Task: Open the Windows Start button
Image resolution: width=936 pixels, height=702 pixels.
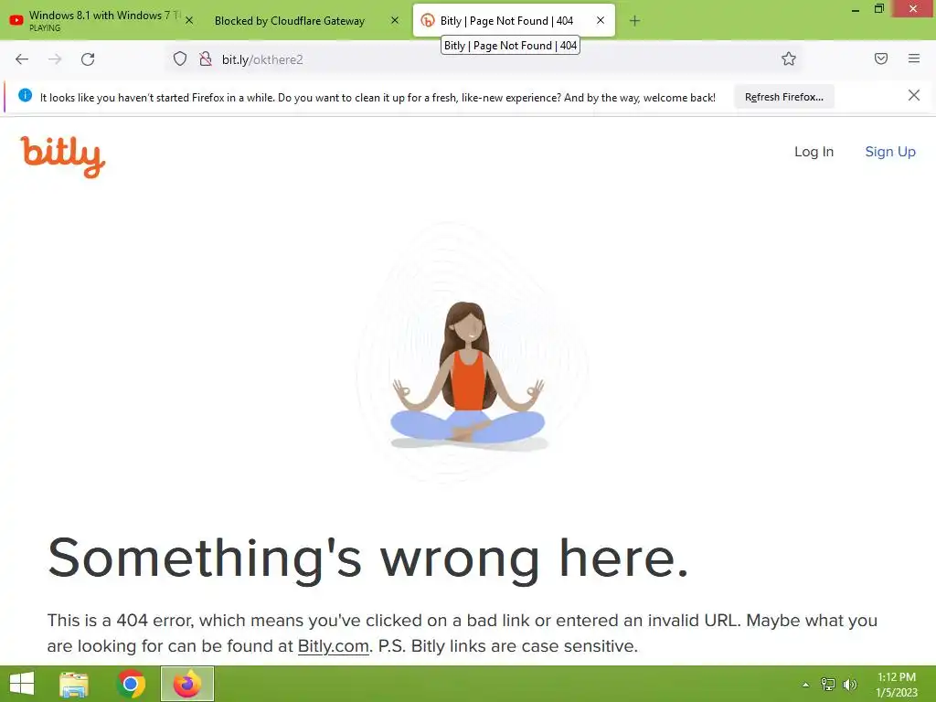Action: point(22,684)
